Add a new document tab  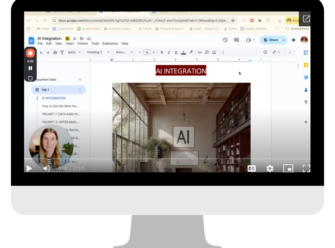pyautogui.click(x=80, y=79)
